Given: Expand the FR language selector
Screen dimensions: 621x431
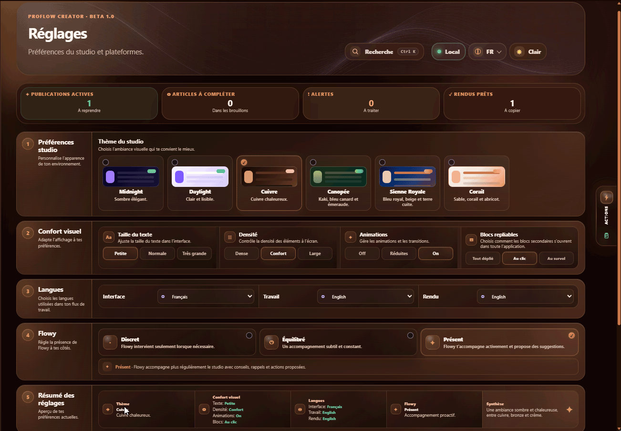Looking at the screenshot, I should point(487,51).
